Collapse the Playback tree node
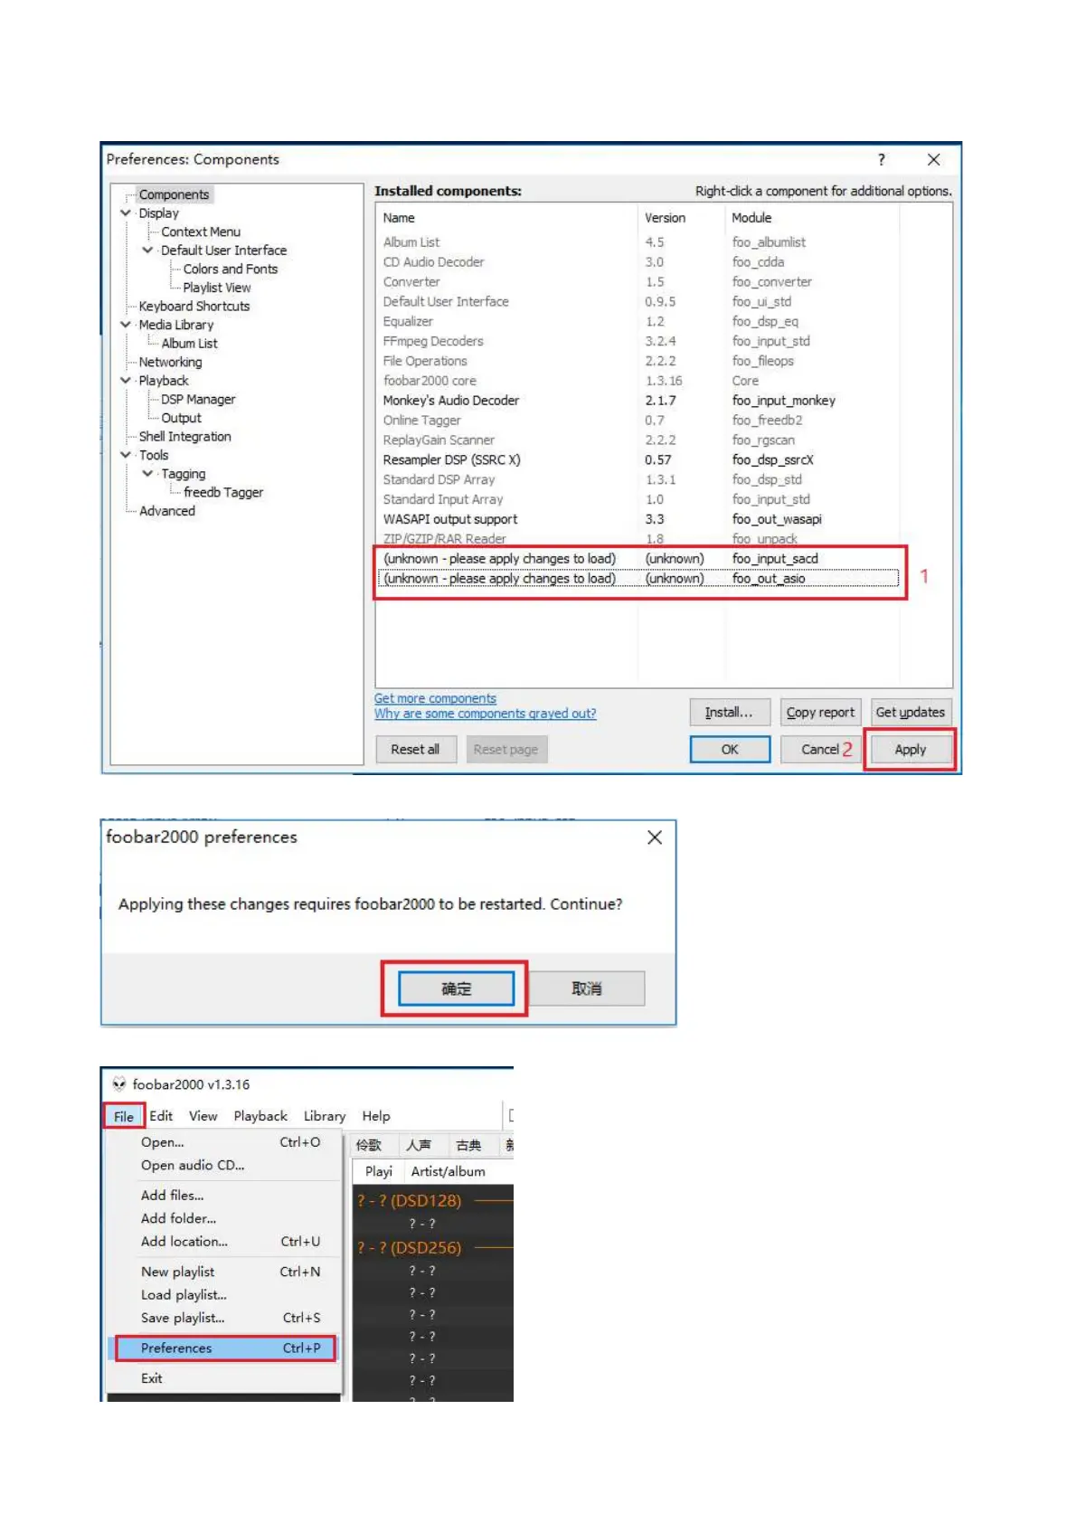Screen dimensions: 1077x1523 [126, 381]
